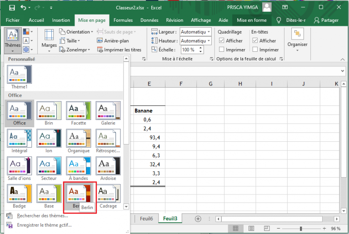This screenshot has width=349, height=234.
Task: Click Arrière-plan background button
Action: [x=113, y=41]
